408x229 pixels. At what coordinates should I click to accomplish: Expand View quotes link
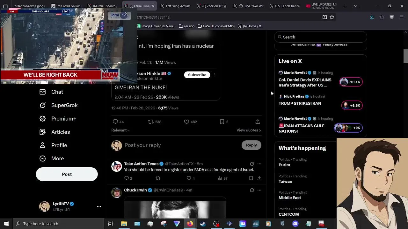tap(249, 130)
